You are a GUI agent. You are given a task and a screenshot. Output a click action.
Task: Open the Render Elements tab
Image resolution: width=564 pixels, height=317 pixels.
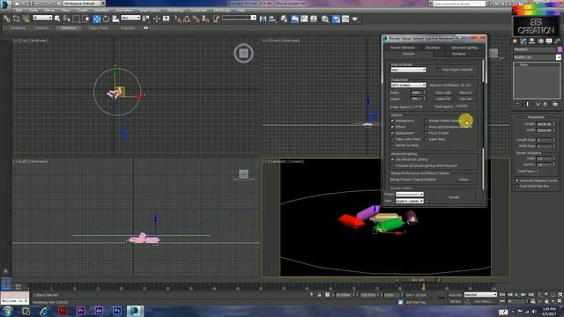402,48
